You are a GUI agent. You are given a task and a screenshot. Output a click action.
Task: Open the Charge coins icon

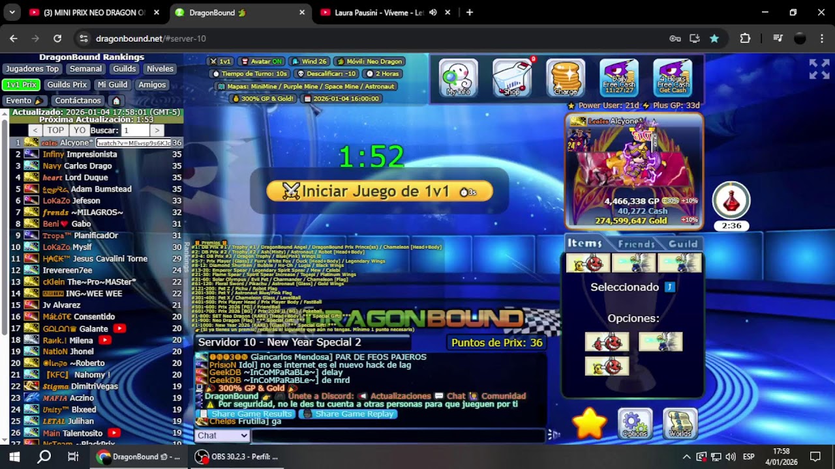pos(566,78)
